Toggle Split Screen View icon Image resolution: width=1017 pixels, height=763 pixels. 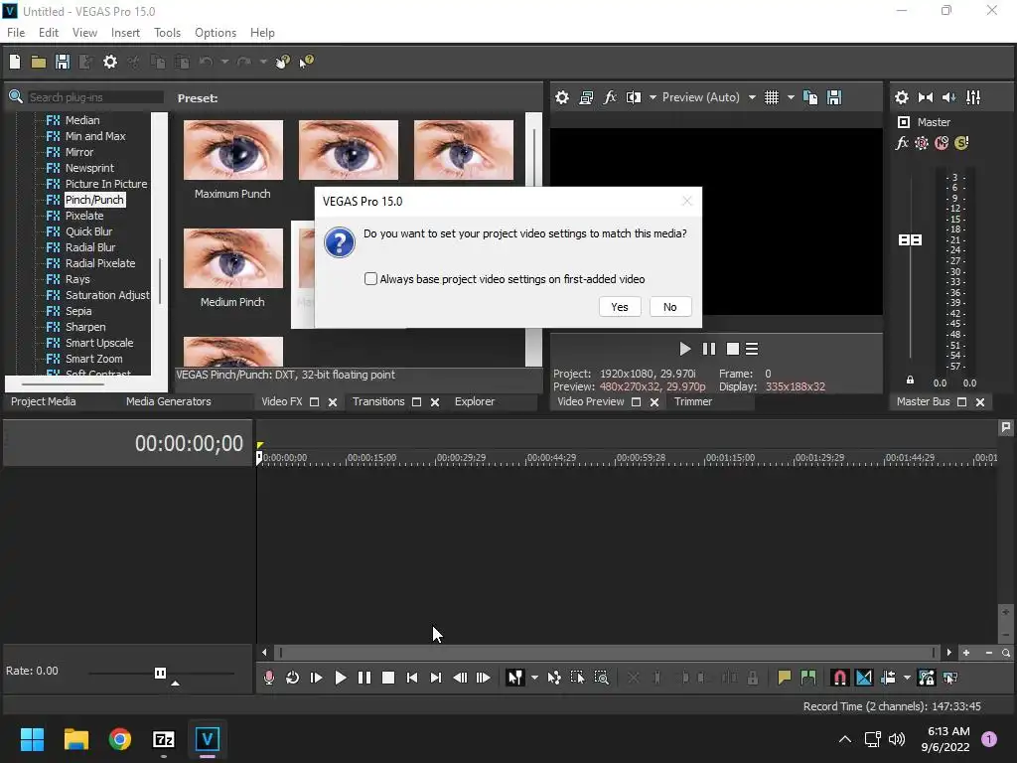[634, 97]
